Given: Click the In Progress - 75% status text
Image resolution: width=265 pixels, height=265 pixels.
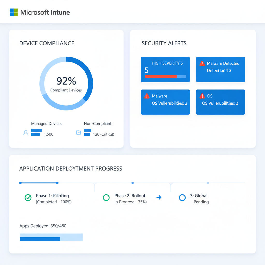Looking at the screenshot, I should [x=130, y=202].
